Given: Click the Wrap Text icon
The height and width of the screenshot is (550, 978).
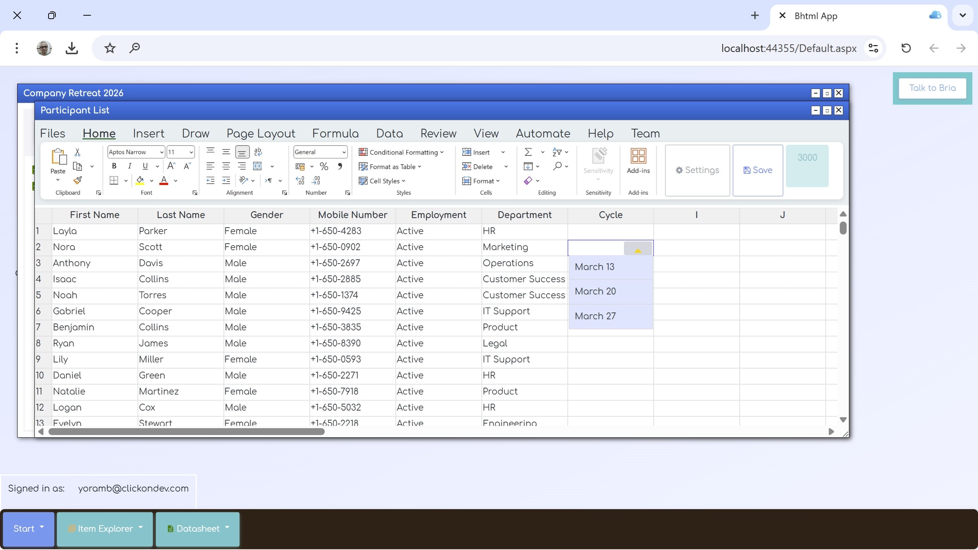Looking at the screenshot, I should point(258,152).
